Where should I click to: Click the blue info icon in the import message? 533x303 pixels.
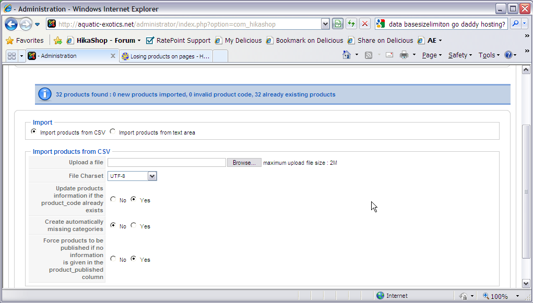pos(45,94)
